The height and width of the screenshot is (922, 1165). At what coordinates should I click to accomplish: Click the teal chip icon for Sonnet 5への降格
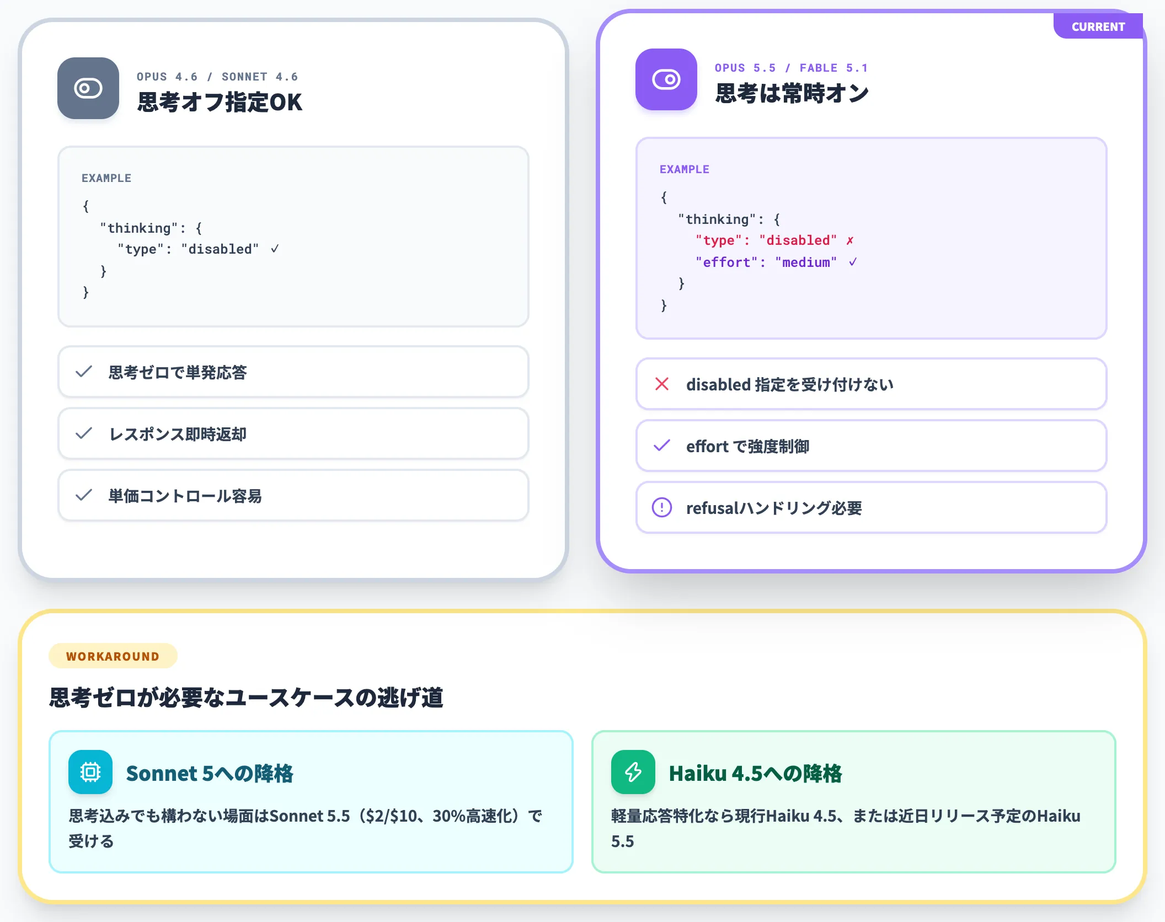(x=90, y=772)
